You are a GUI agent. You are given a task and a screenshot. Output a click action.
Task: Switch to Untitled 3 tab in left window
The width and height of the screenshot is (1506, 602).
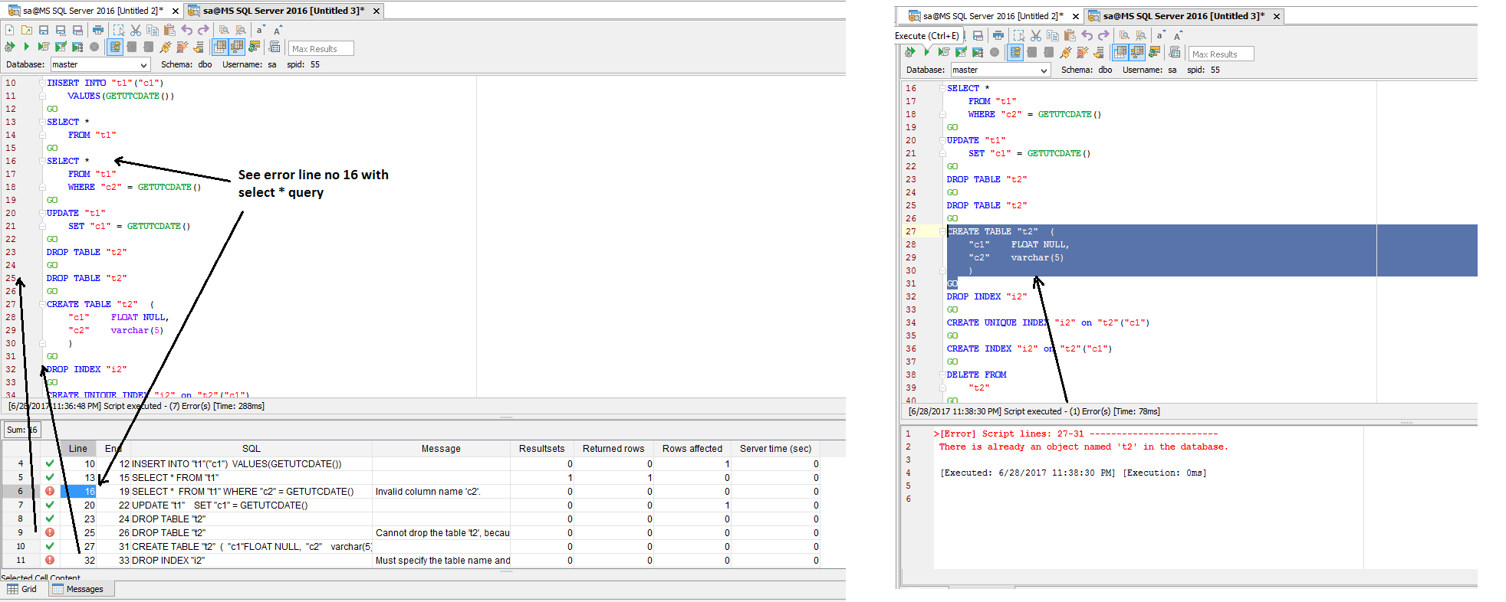tap(283, 11)
